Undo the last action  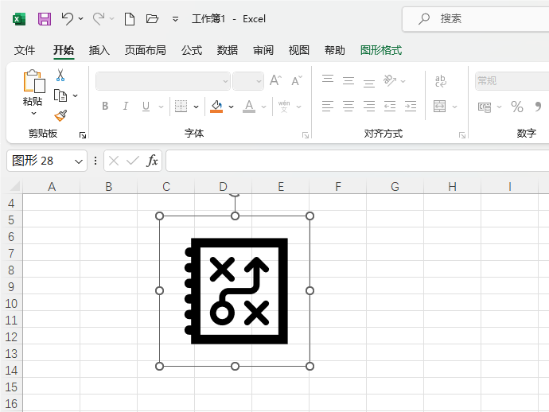pyautogui.click(x=67, y=18)
